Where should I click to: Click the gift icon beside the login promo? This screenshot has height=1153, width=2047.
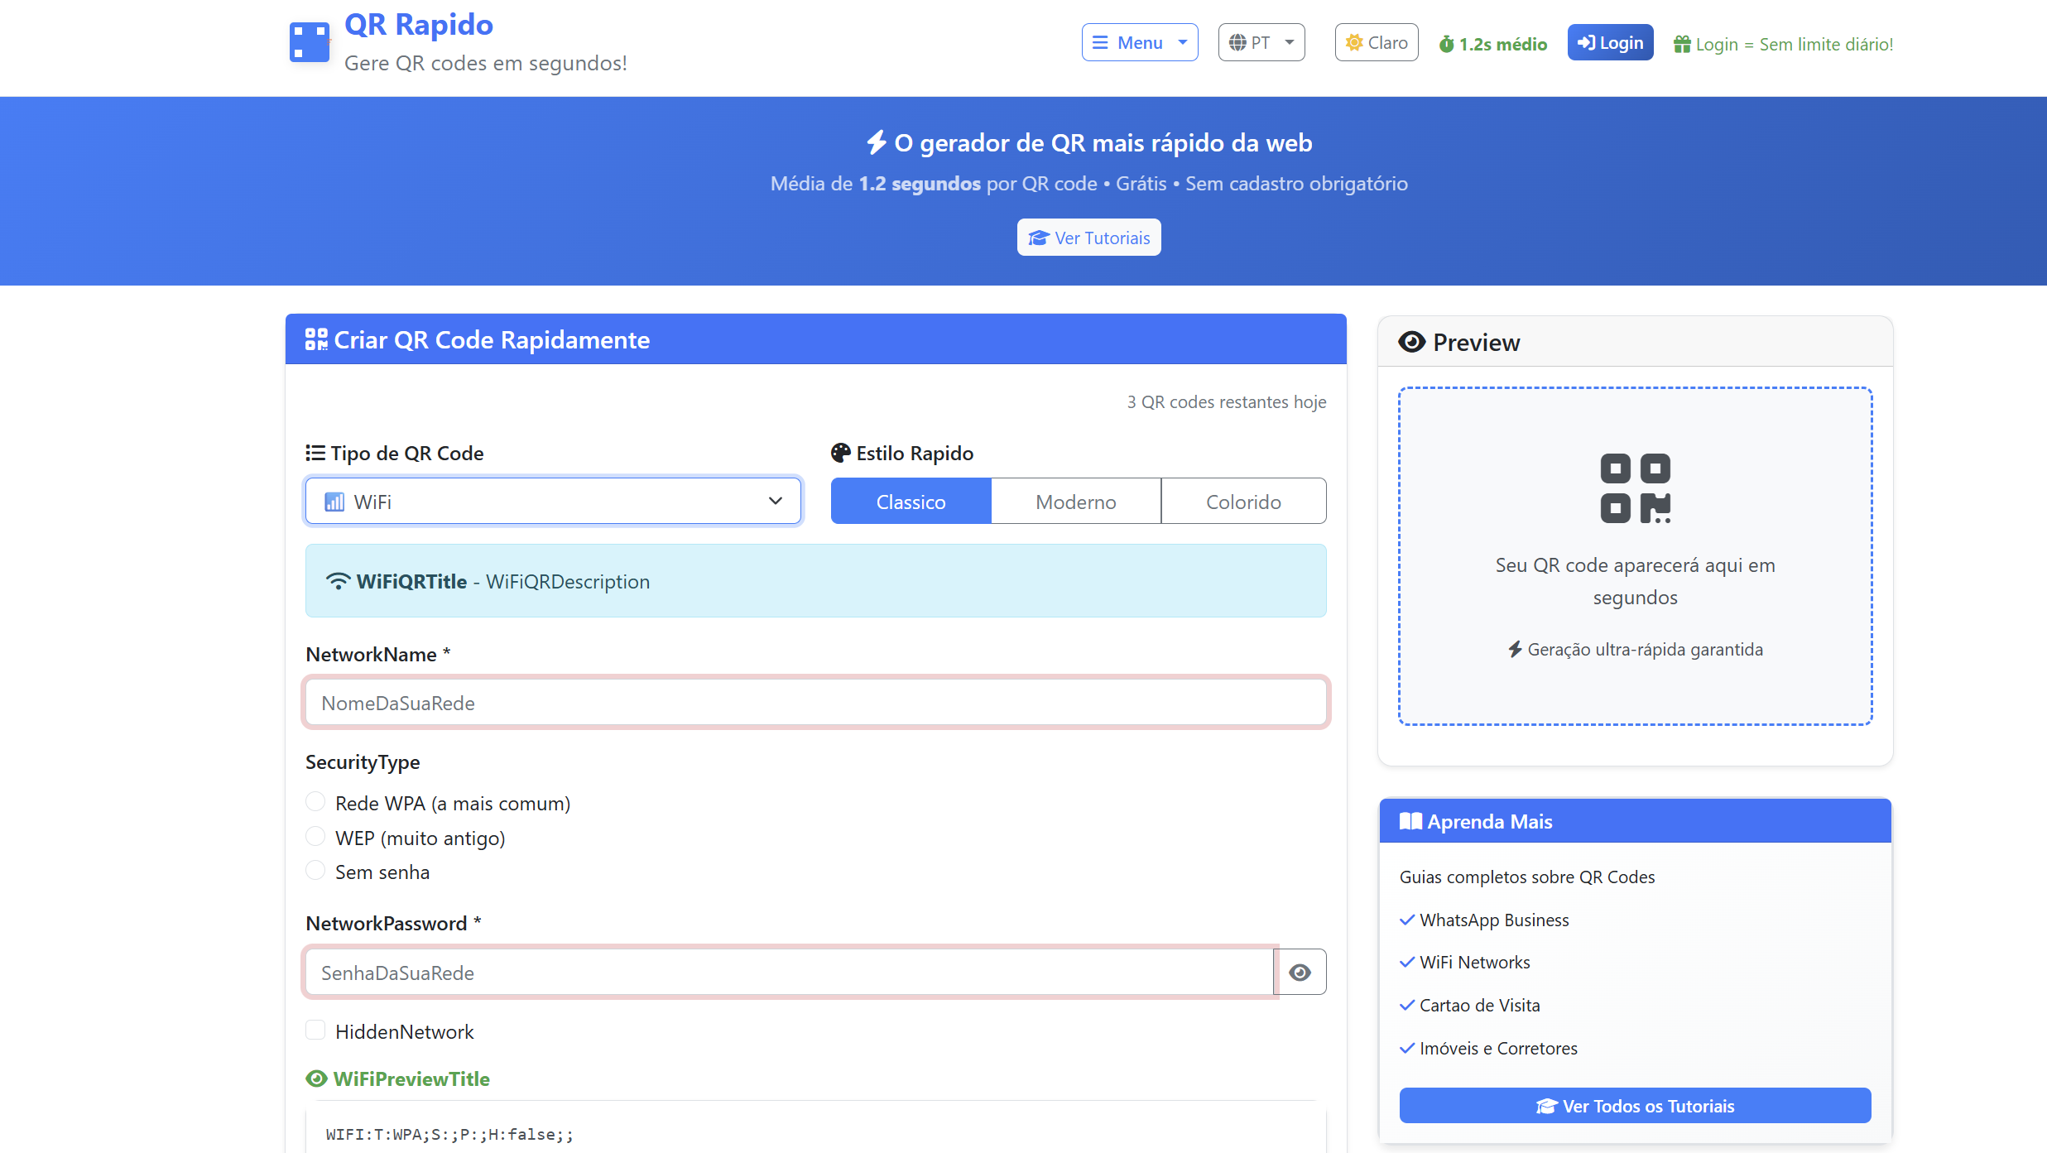click(x=1681, y=44)
